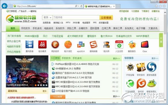Open 电脑游戏 navigation tab

click(x=49, y=28)
